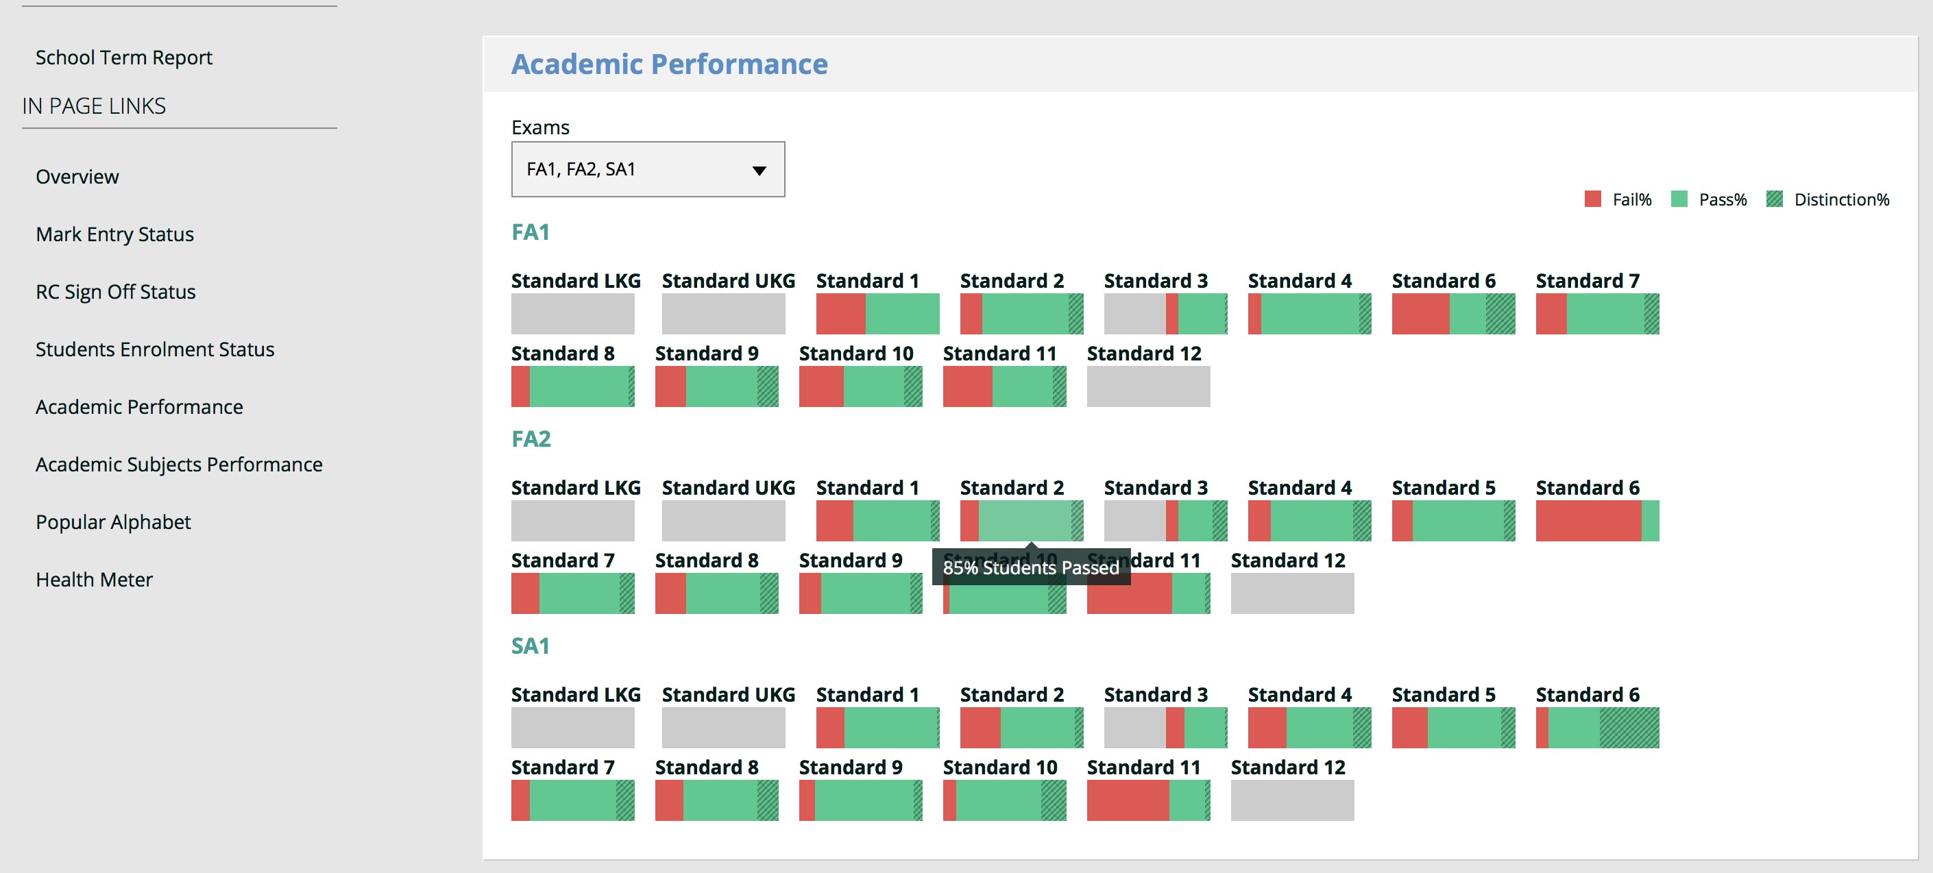Click the FA1 Standard LKG gray bar
Screen dimensions: 1933x873
point(572,314)
